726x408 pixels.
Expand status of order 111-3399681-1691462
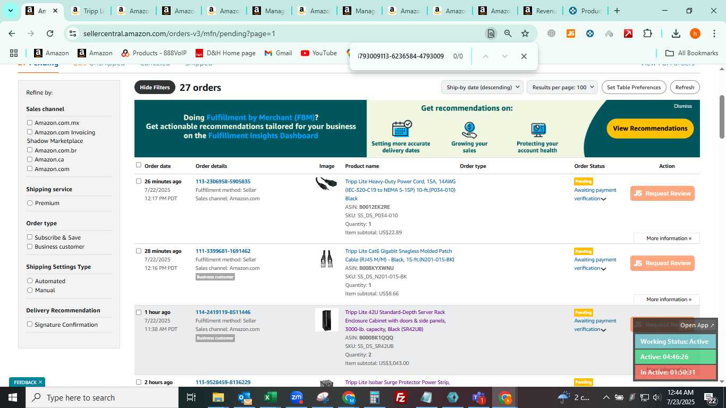[x=604, y=269]
